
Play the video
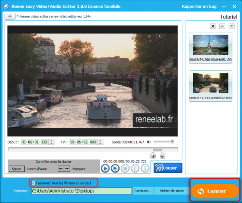coord(105,168)
